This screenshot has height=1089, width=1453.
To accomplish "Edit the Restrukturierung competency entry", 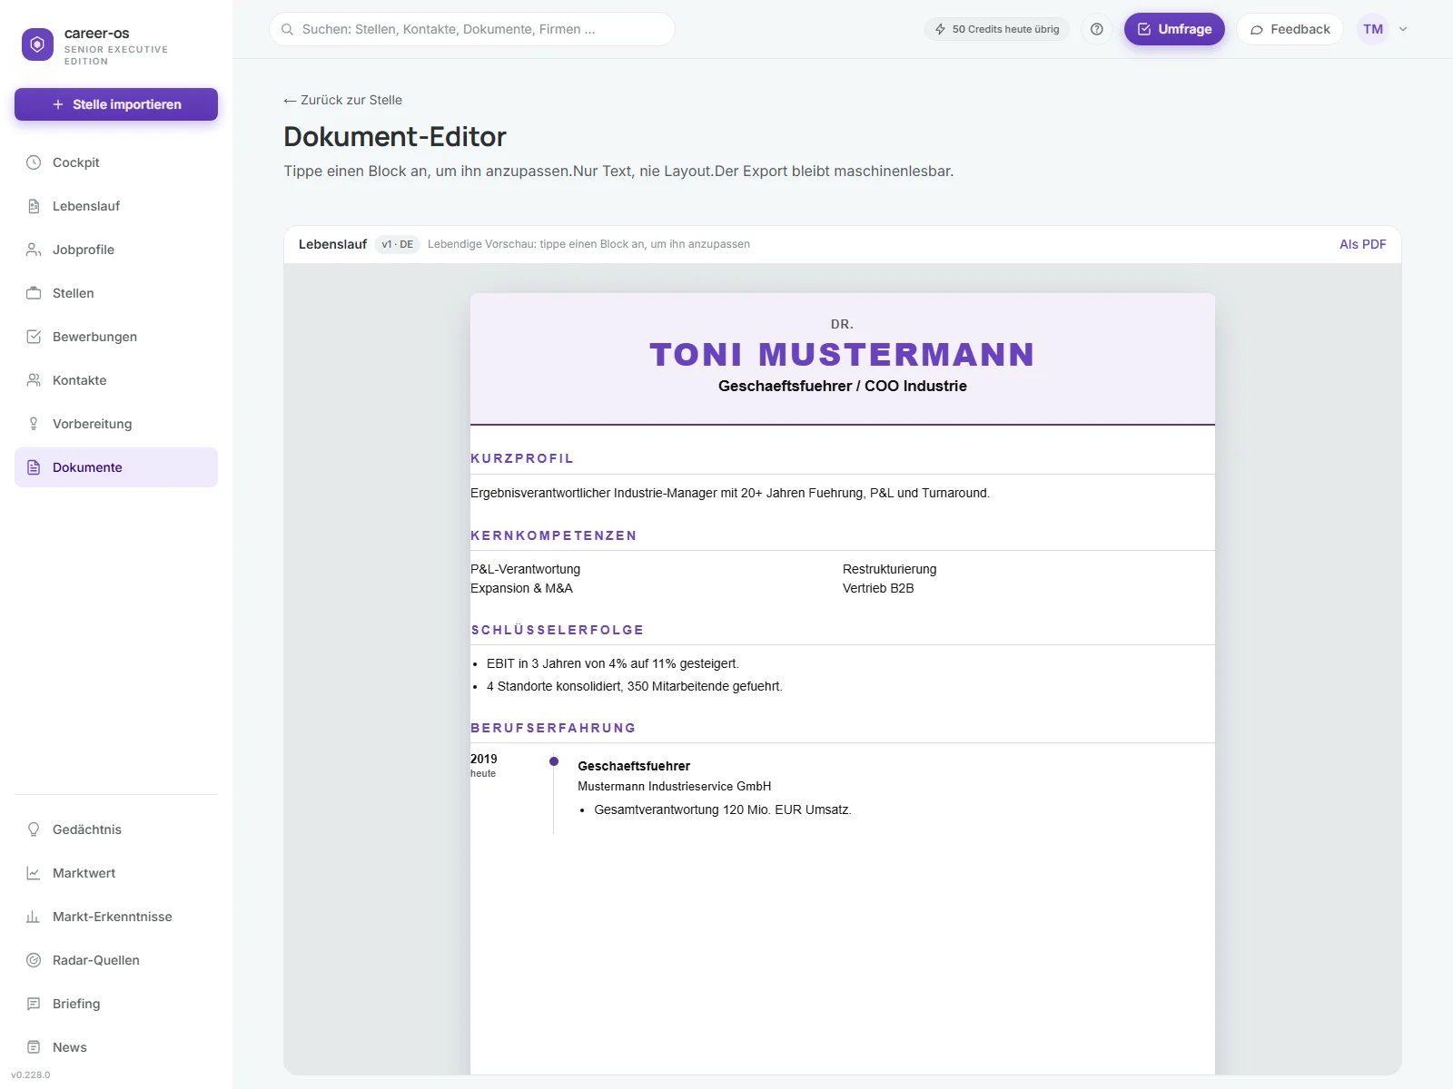I will tap(889, 569).
